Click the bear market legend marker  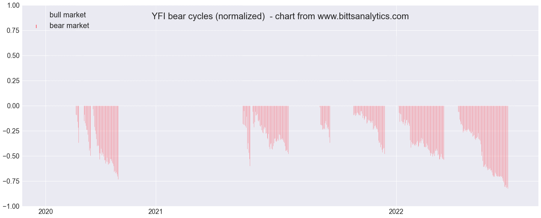[36, 26]
